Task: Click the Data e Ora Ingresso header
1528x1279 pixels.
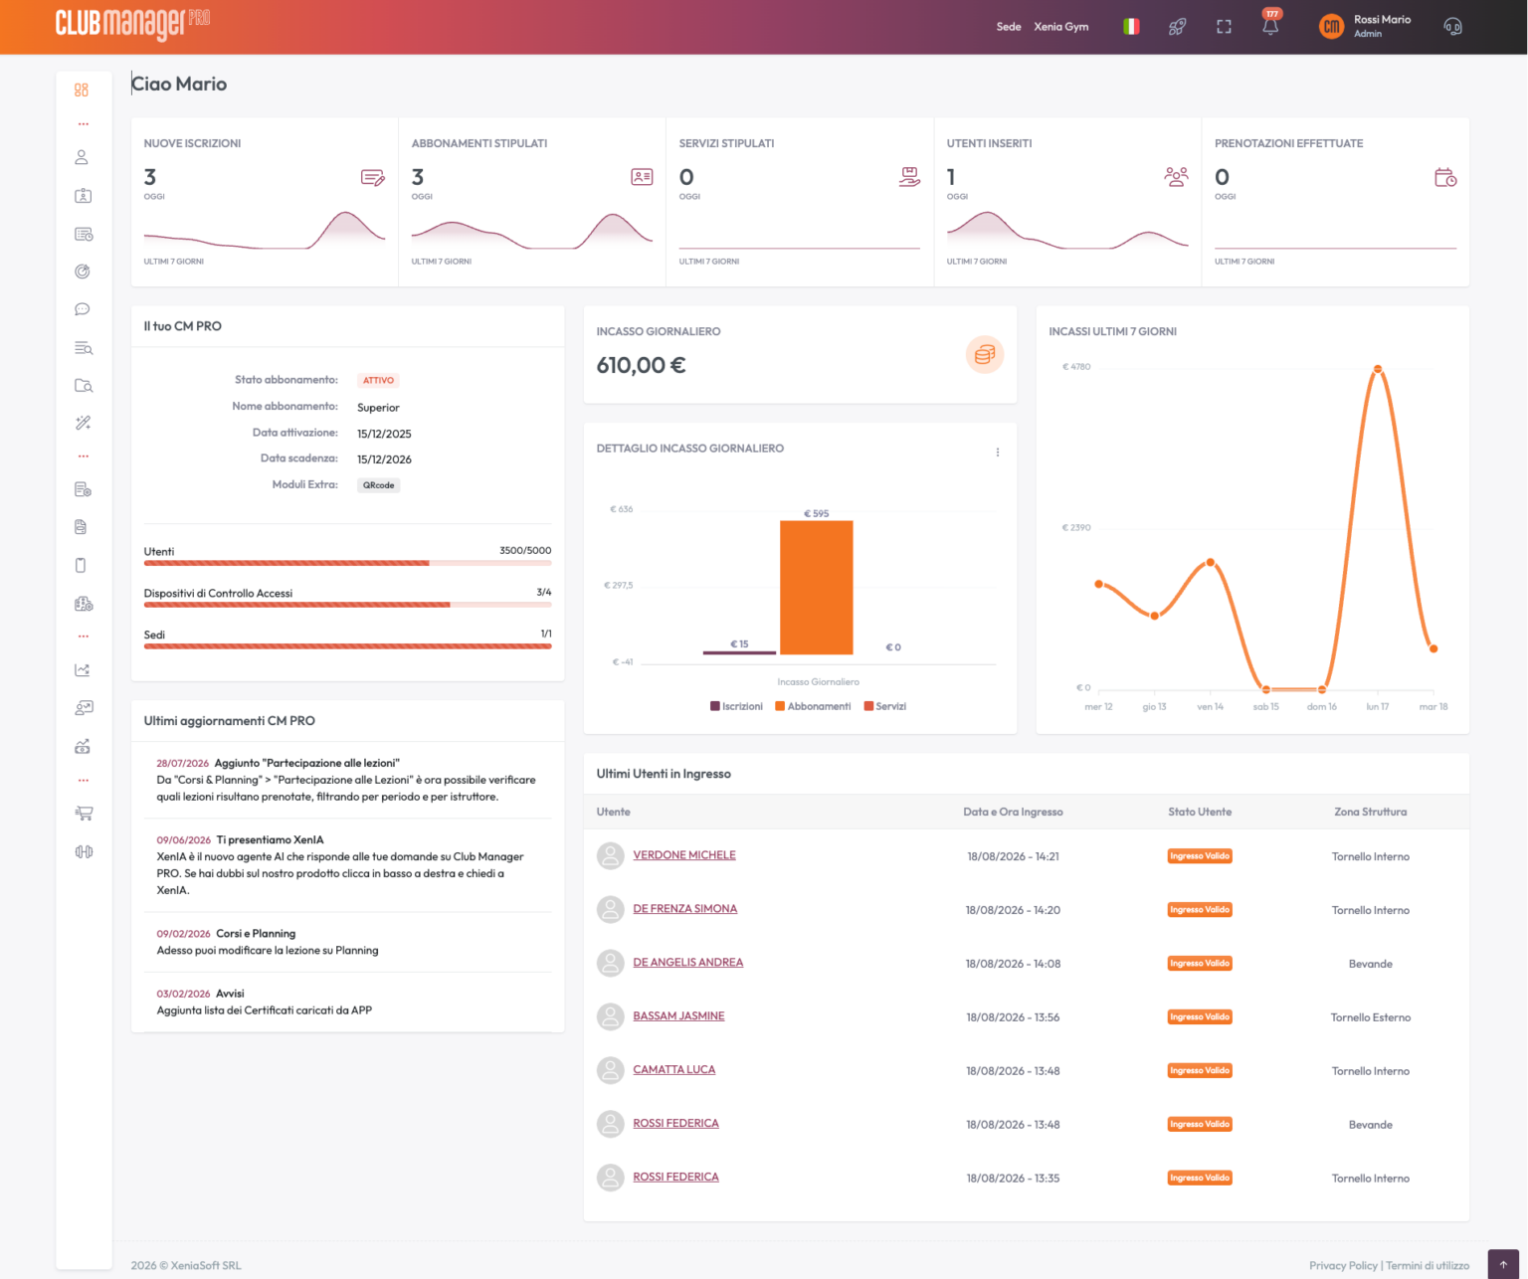Action: coord(1013,813)
